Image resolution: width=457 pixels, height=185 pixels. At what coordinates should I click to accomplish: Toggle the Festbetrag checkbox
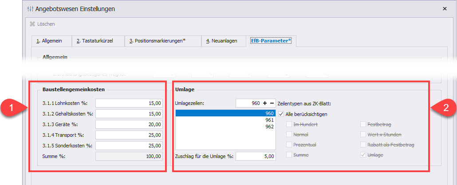(363, 124)
